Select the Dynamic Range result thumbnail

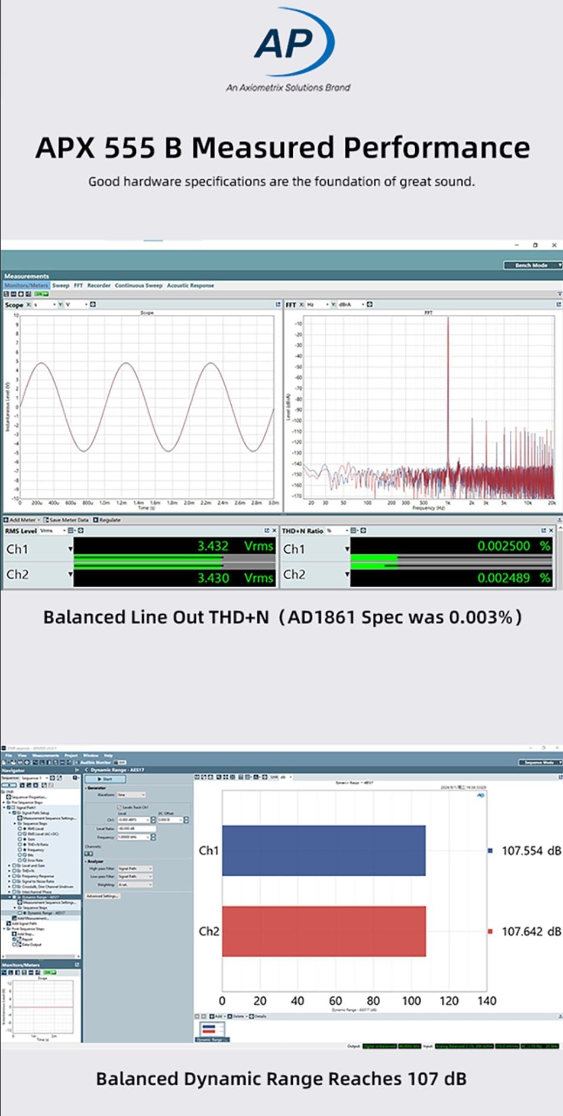212,1031
